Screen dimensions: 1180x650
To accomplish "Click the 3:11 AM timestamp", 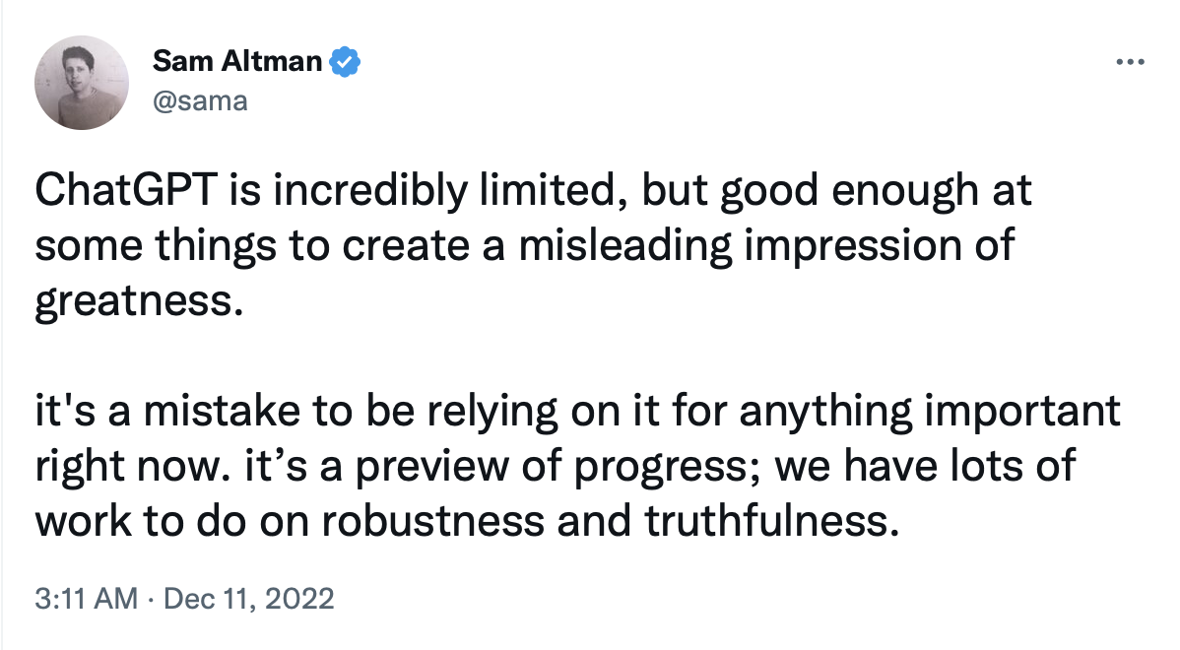I will [x=86, y=598].
